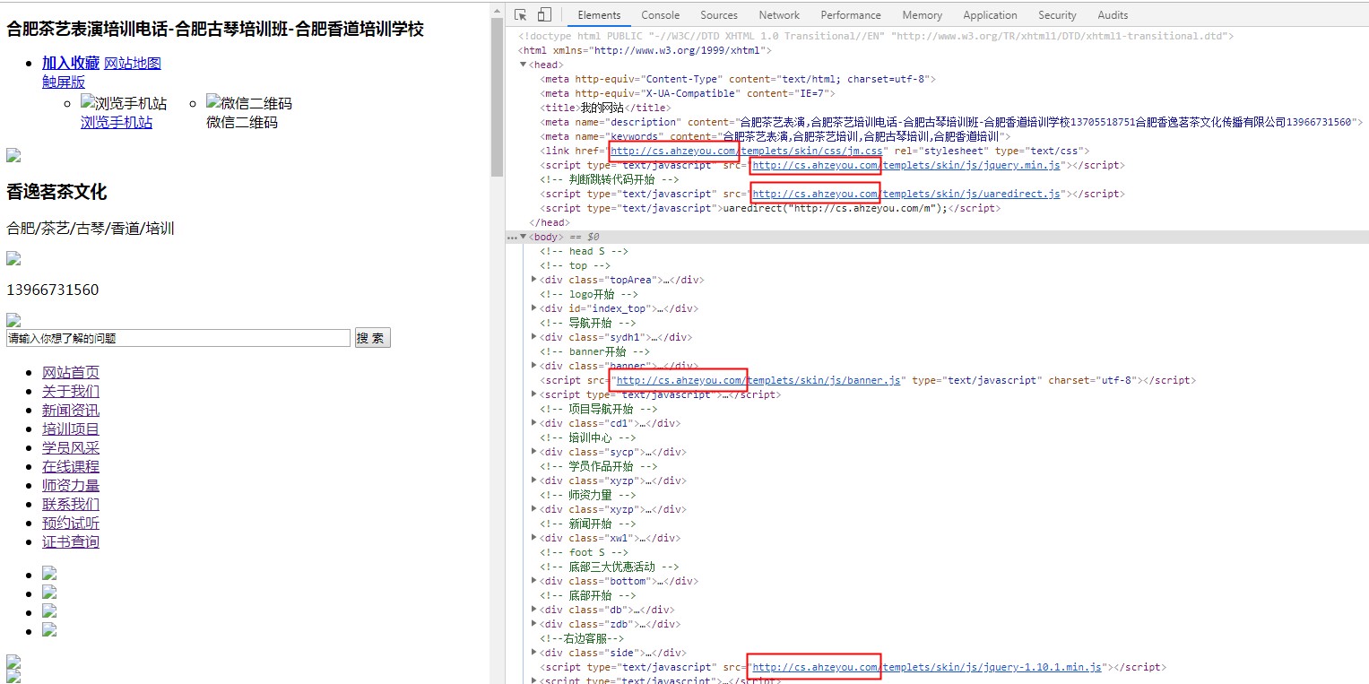
Task: Focus the search question input field
Action: point(178,338)
